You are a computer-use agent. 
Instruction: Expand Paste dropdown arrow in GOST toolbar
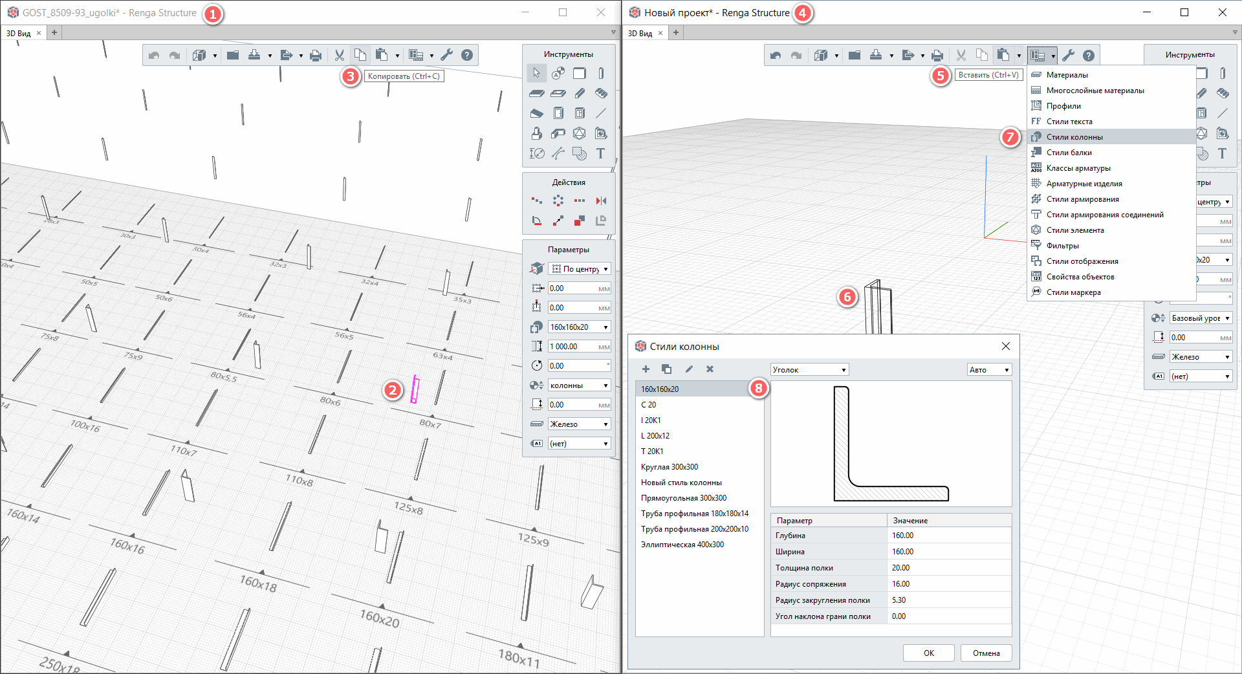tap(397, 56)
